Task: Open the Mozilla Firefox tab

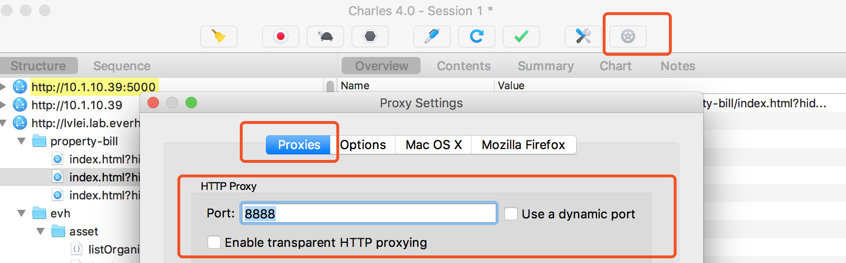Action: pyautogui.click(x=523, y=145)
